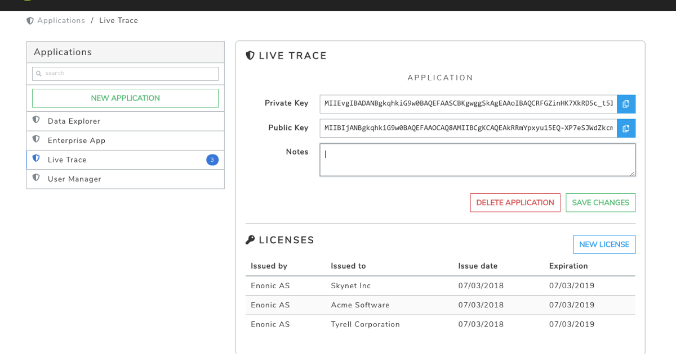Image resolution: width=676 pixels, height=354 pixels.
Task: Click the shield icon next to Live Trace in list
Action: 36,159
